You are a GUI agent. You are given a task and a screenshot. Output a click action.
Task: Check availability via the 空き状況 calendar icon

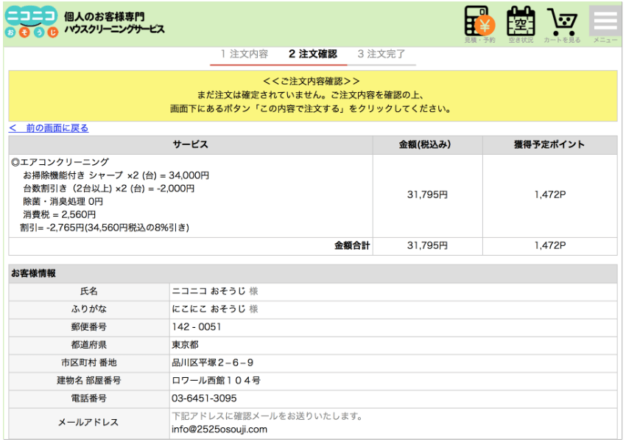click(521, 21)
